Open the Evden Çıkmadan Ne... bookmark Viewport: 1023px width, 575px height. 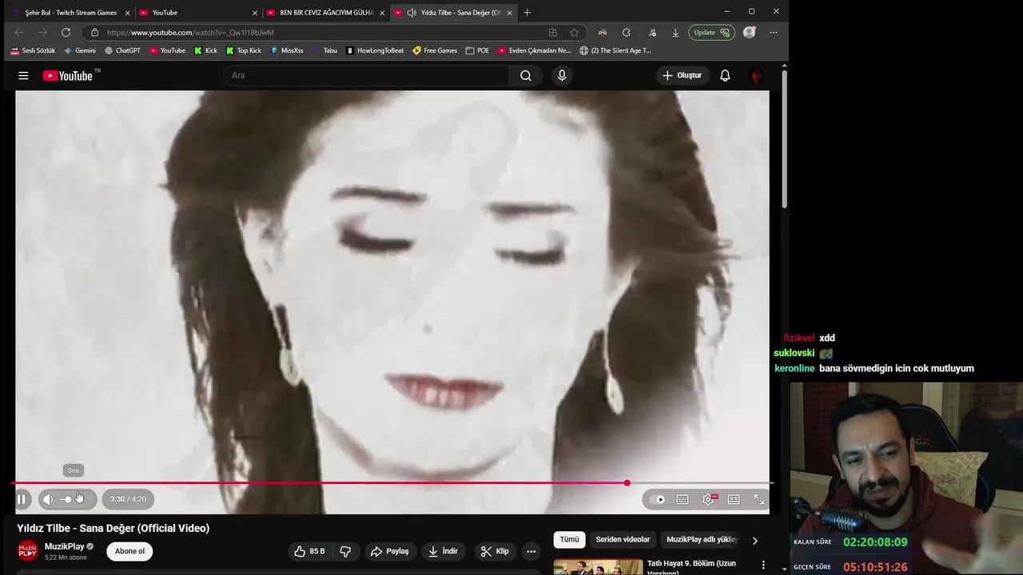pyautogui.click(x=534, y=50)
